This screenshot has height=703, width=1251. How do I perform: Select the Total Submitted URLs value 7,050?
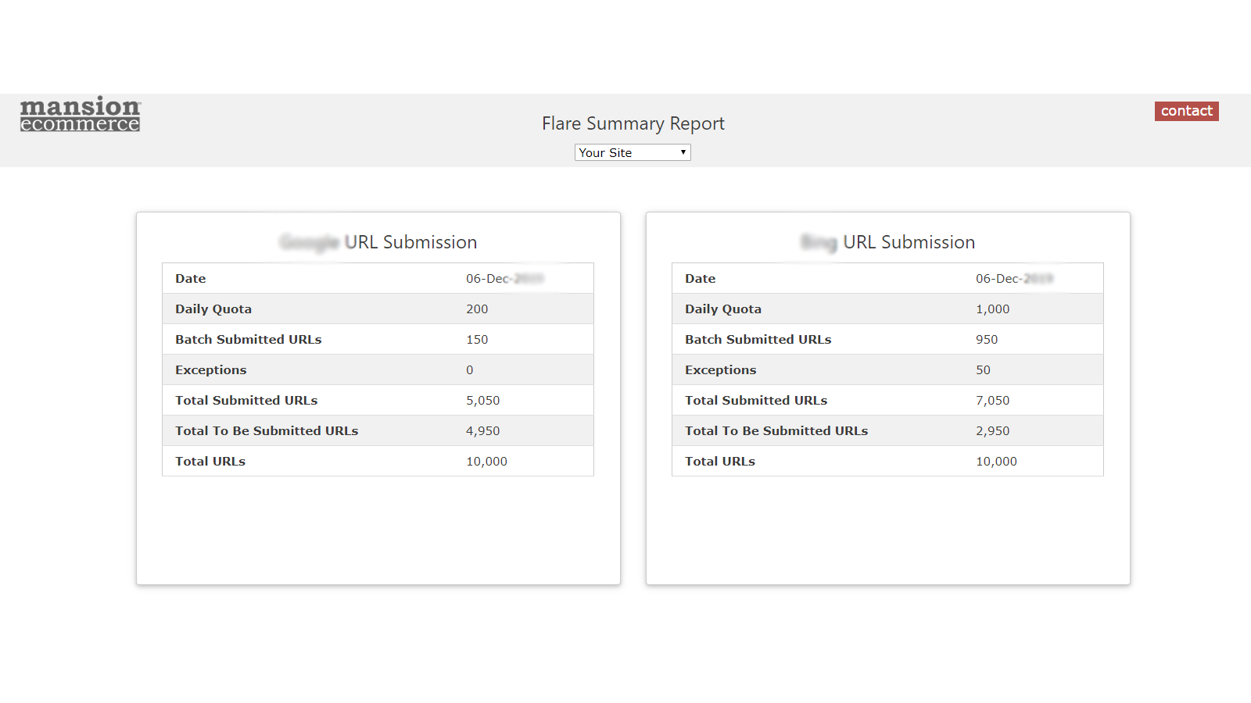click(x=992, y=401)
